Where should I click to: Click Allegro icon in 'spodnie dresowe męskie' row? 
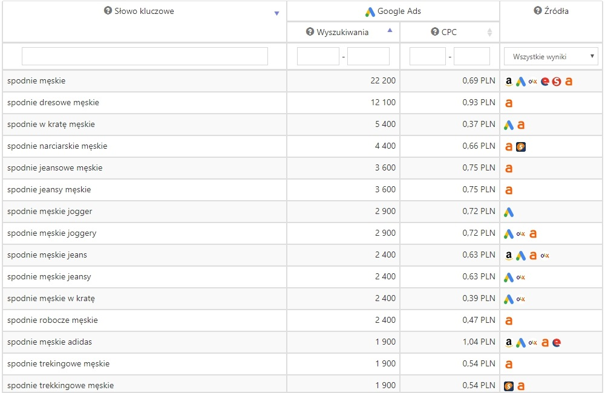tap(509, 103)
